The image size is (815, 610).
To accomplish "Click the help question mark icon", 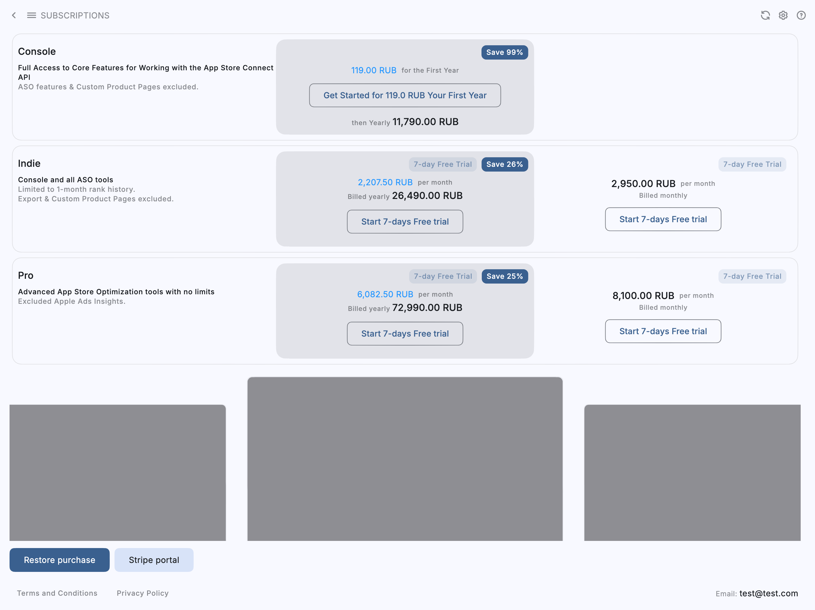I will tap(801, 15).
